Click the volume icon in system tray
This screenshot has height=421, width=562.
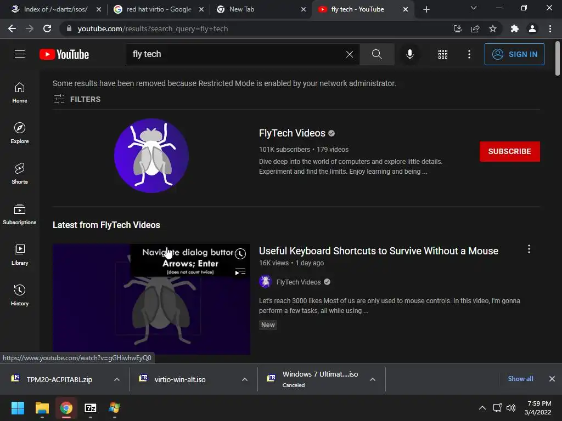[x=511, y=408]
